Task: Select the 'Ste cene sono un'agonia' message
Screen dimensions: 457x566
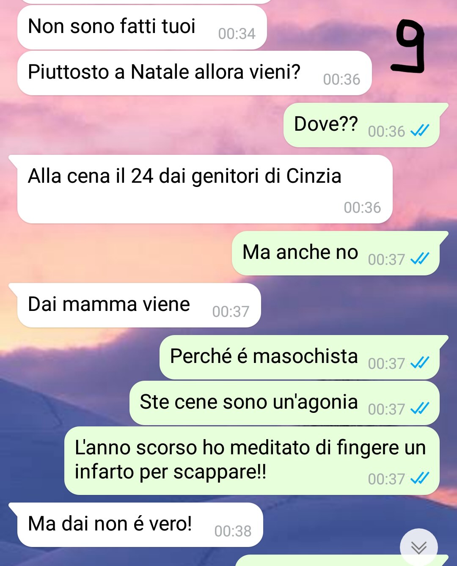Action: [284, 403]
